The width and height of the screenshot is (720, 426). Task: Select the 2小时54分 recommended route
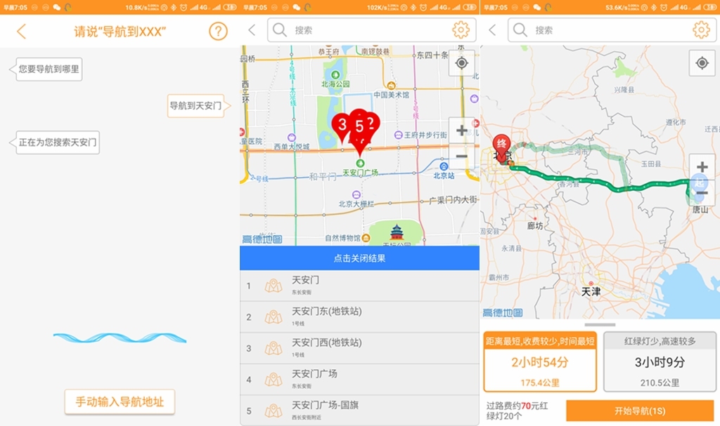pos(539,362)
